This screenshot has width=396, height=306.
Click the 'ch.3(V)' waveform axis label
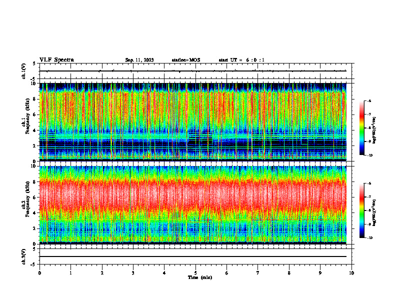[24, 256]
